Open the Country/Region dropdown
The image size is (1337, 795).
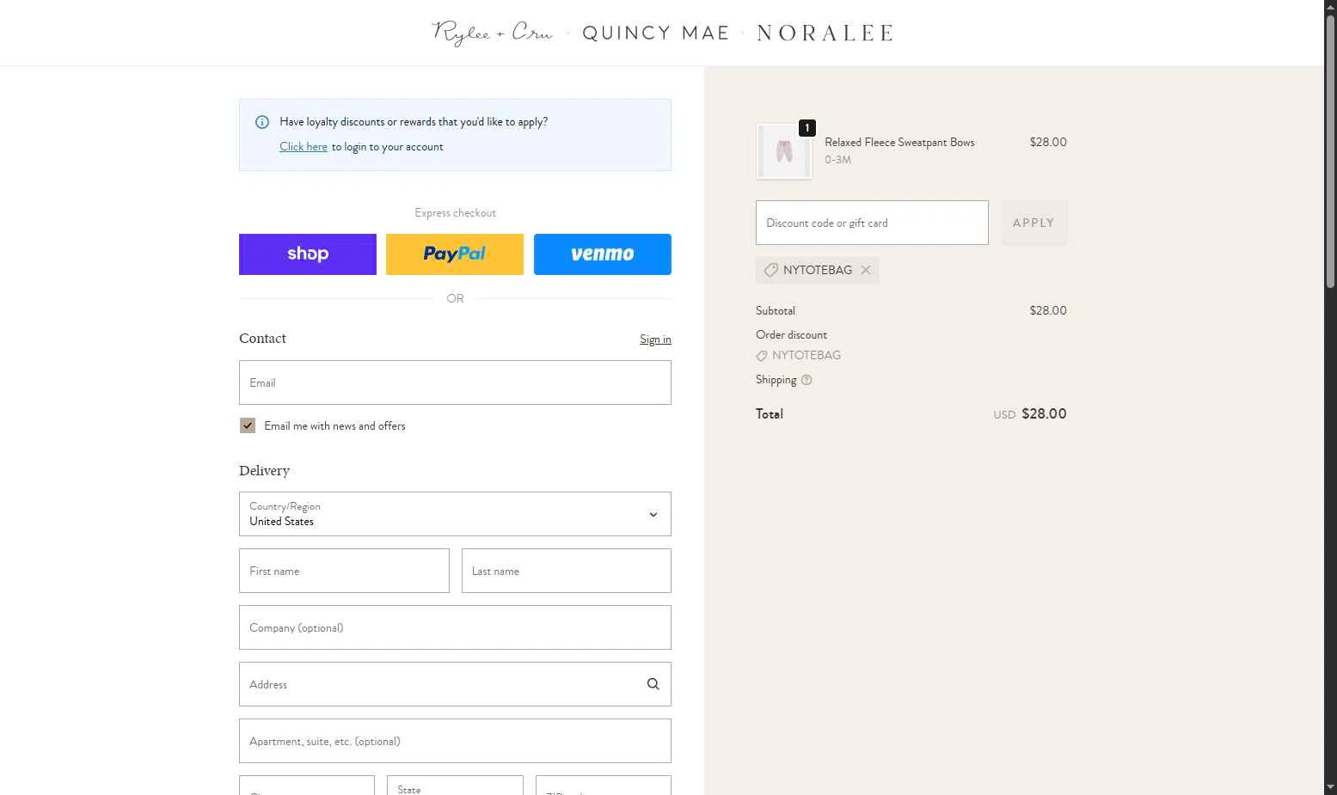coord(455,514)
